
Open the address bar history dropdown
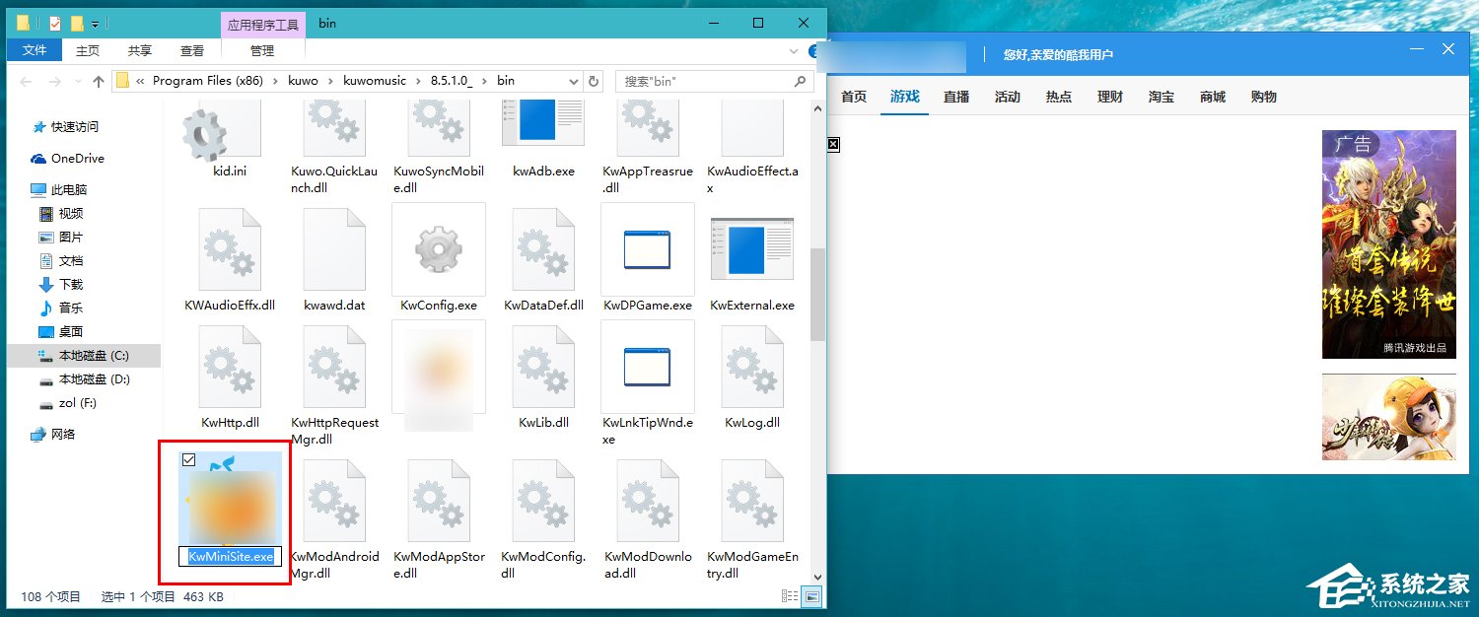point(572,81)
